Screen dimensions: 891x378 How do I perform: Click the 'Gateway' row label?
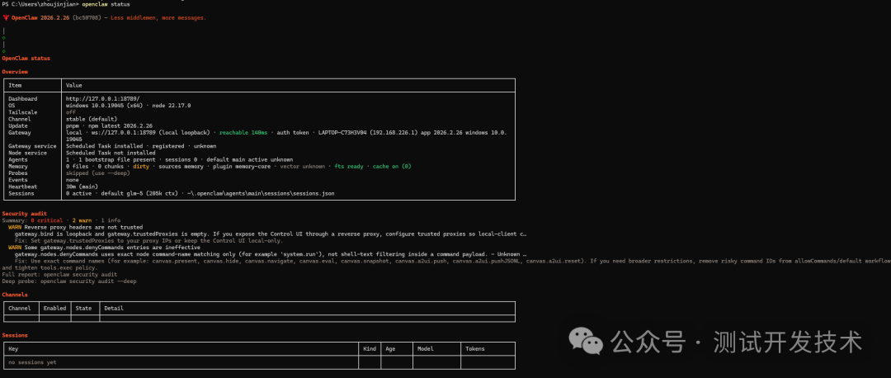click(19, 132)
